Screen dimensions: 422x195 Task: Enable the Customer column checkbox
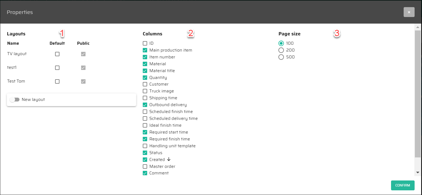[x=145, y=84]
